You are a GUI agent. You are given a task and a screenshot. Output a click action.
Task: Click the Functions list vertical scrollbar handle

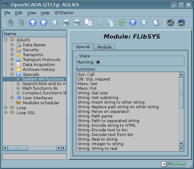pos(181,93)
